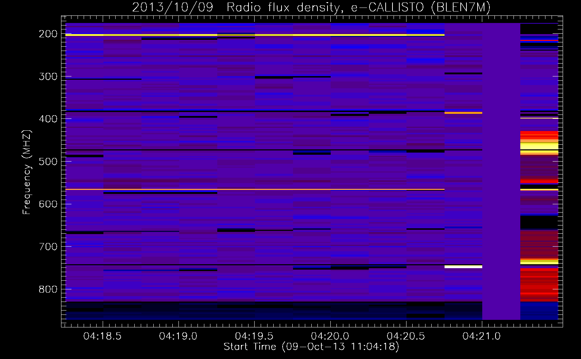Click the 04:20.0 time axis label

point(330,336)
